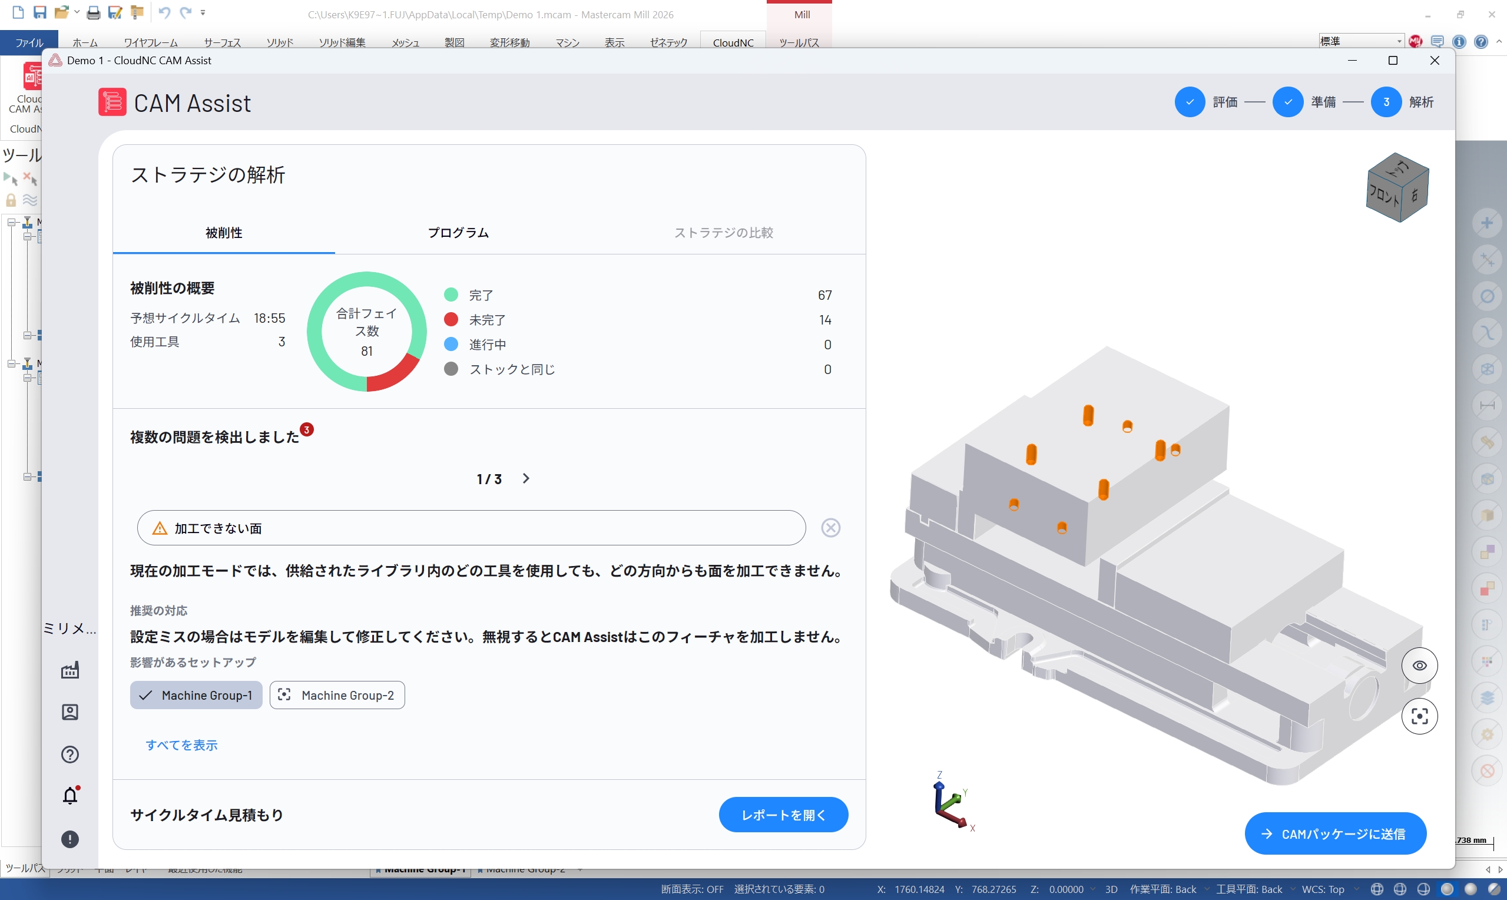Switch to the プログラム tab
Image resolution: width=1507 pixels, height=900 pixels.
458,233
